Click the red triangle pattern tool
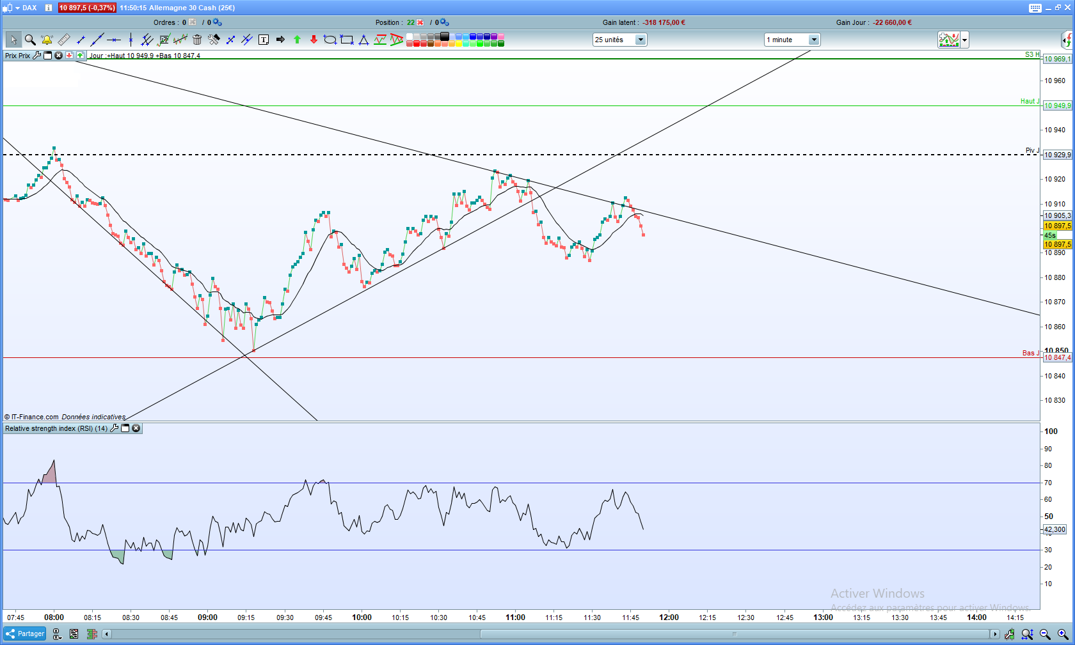 (x=397, y=40)
